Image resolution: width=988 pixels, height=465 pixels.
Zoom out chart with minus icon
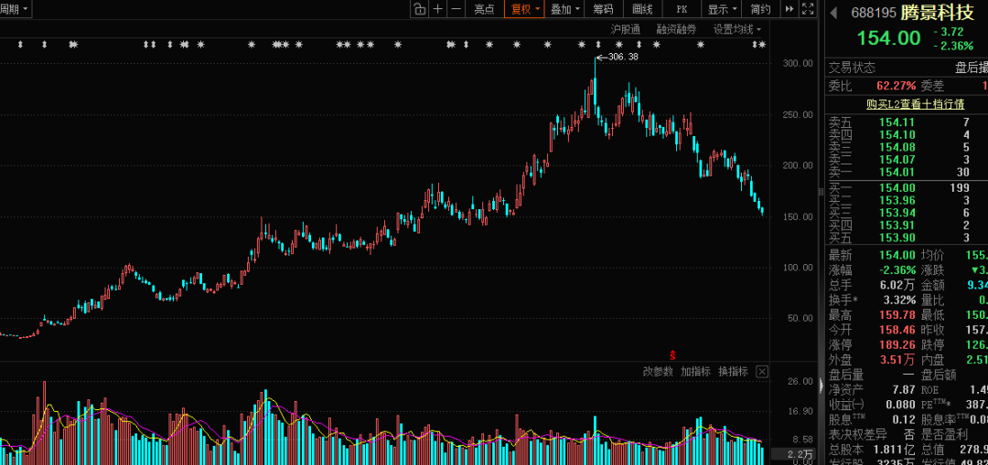(456, 9)
